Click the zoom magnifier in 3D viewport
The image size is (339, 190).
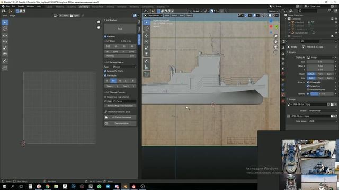pyautogui.click(x=275, y=36)
